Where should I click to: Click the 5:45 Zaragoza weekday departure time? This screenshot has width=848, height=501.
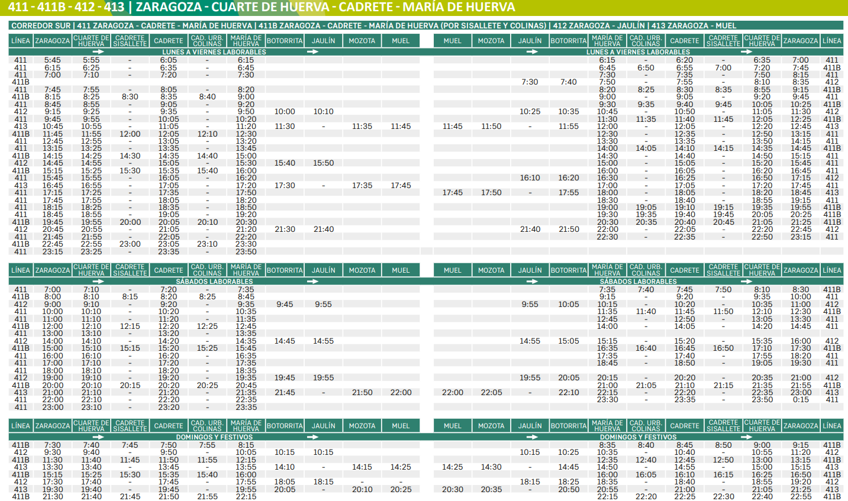pos(52,60)
